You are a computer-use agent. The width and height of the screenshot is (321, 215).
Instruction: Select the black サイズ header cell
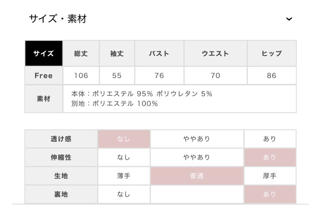pyautogui.click(x=44, y=53)
